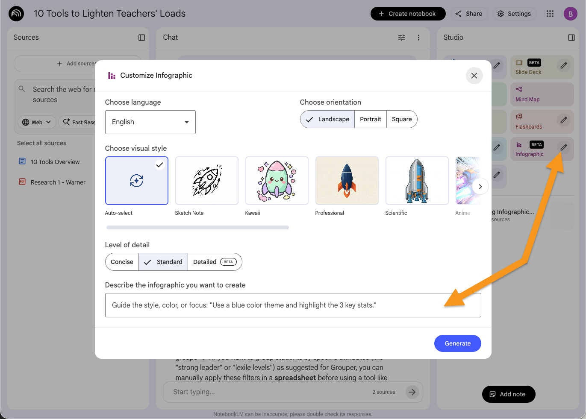Collapse the Sources panel
The width and height of the screenshot is (586, 419).
point(141,38)
